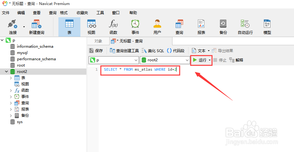Open the Event (事件) clock toolbar icon

pos(135,27)
